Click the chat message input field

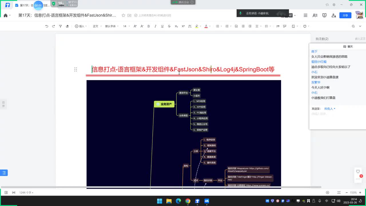pyautogui.click(x=337, y=120)
